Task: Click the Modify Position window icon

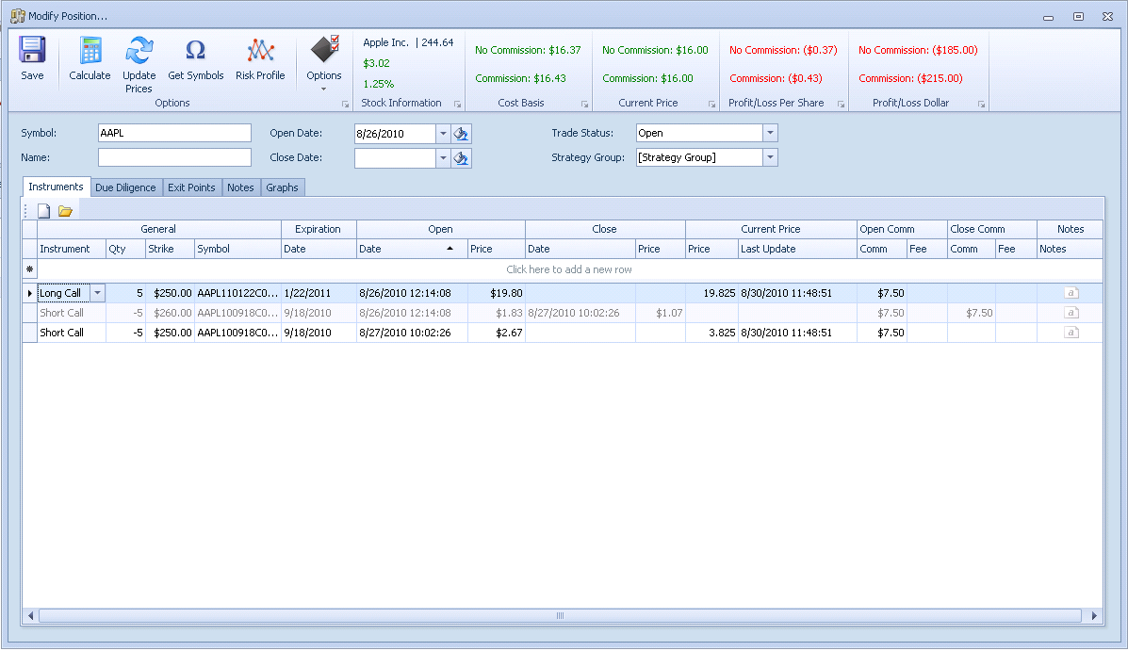Action: 17,16
